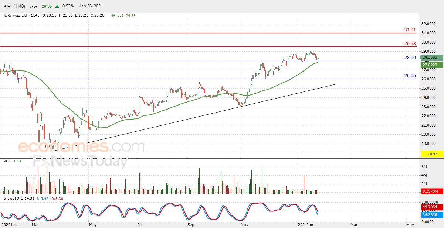Click the Nov marker on time axis
This screenshot has width=444, height=228.
244,224
